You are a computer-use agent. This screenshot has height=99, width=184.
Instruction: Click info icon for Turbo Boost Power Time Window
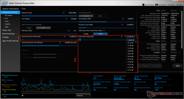pyautogui.click(x=60, y=42)
